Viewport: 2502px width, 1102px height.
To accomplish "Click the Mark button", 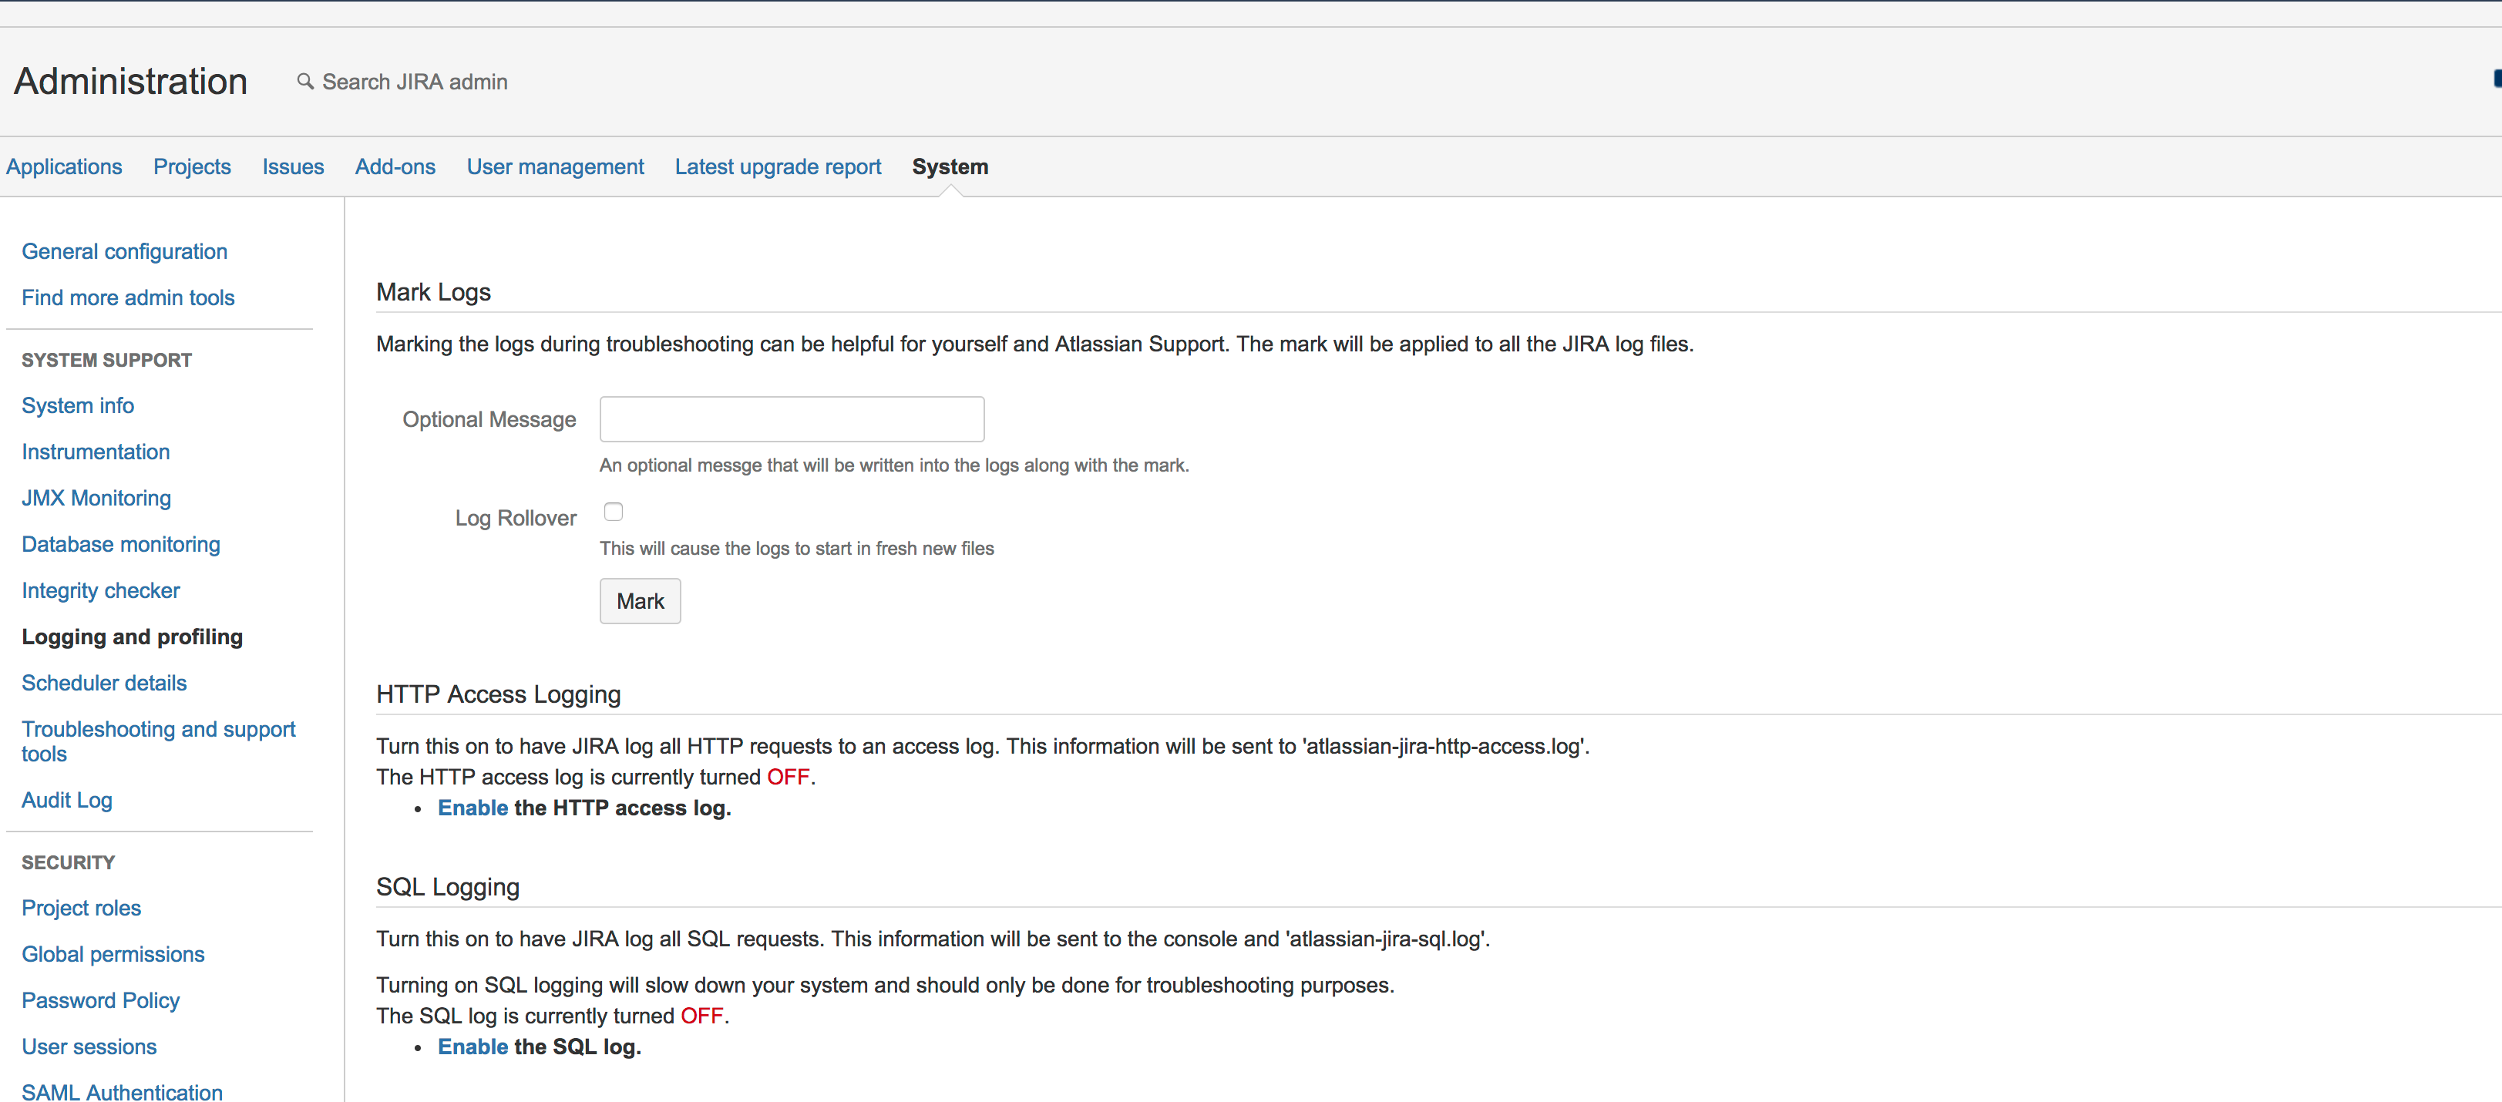I will tap(640, 601).
